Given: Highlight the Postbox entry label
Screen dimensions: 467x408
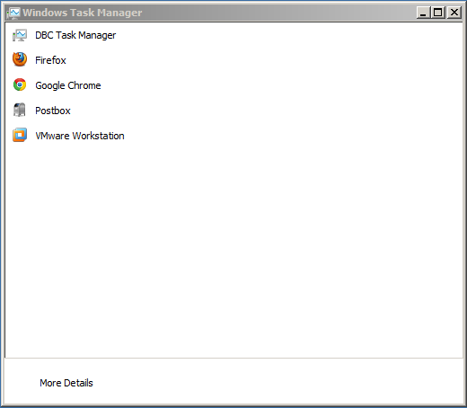Looking at the screenshot, I should coord(53,111).
